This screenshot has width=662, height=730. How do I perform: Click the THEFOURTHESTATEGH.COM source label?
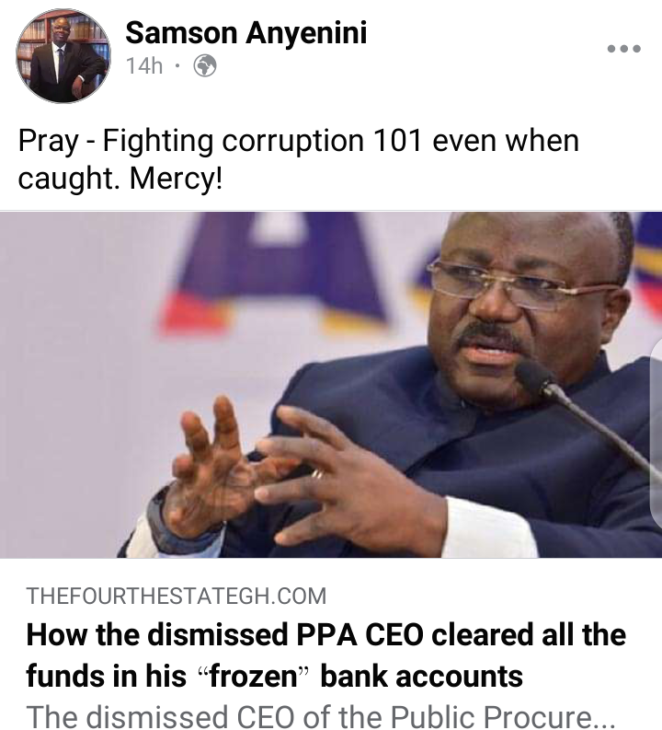coord(177,596)
